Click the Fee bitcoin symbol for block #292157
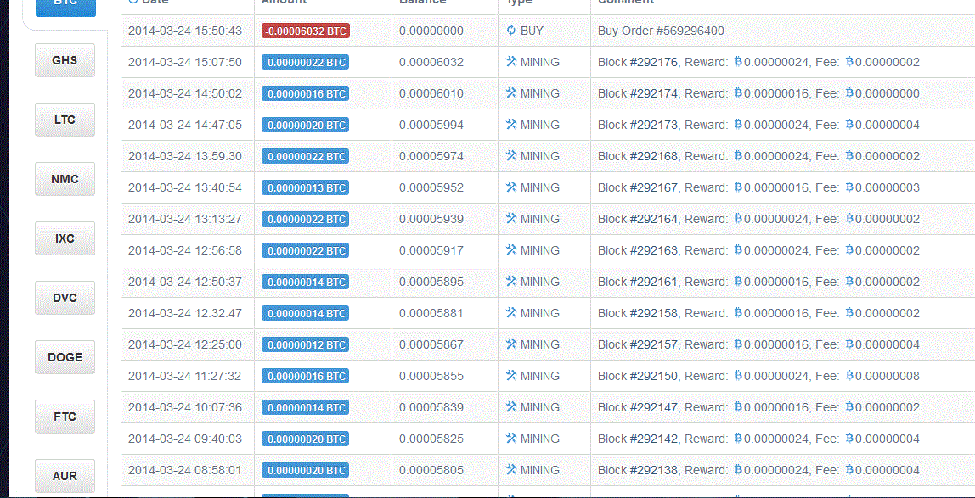Viewport: 975px width, 498px height. (x=849, y=344)
